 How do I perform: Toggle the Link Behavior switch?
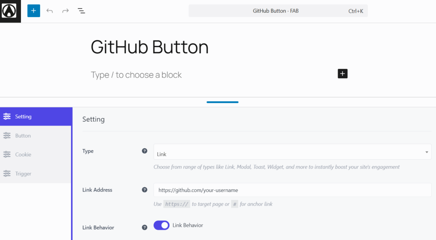click(x=161, y=225)
